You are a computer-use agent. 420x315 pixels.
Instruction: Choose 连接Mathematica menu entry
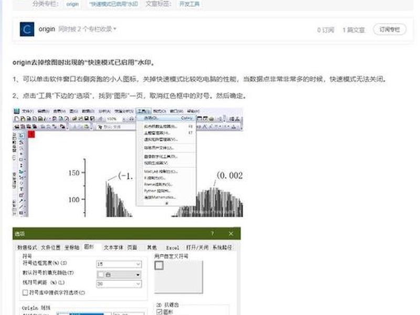[166, 197]
